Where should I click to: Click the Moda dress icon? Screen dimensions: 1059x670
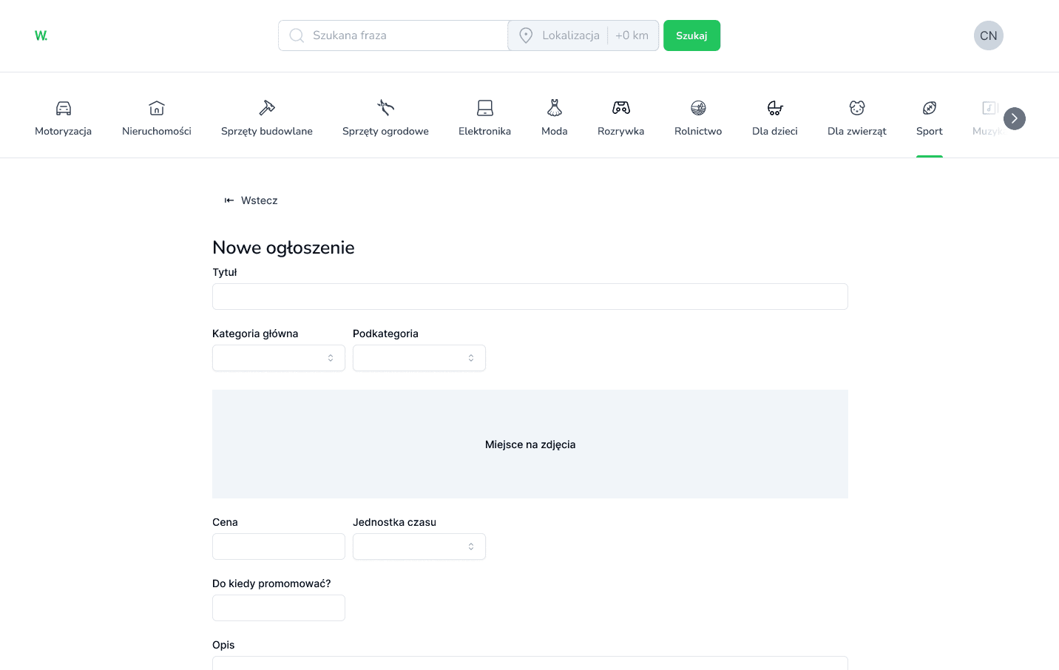tap(554, 107)
